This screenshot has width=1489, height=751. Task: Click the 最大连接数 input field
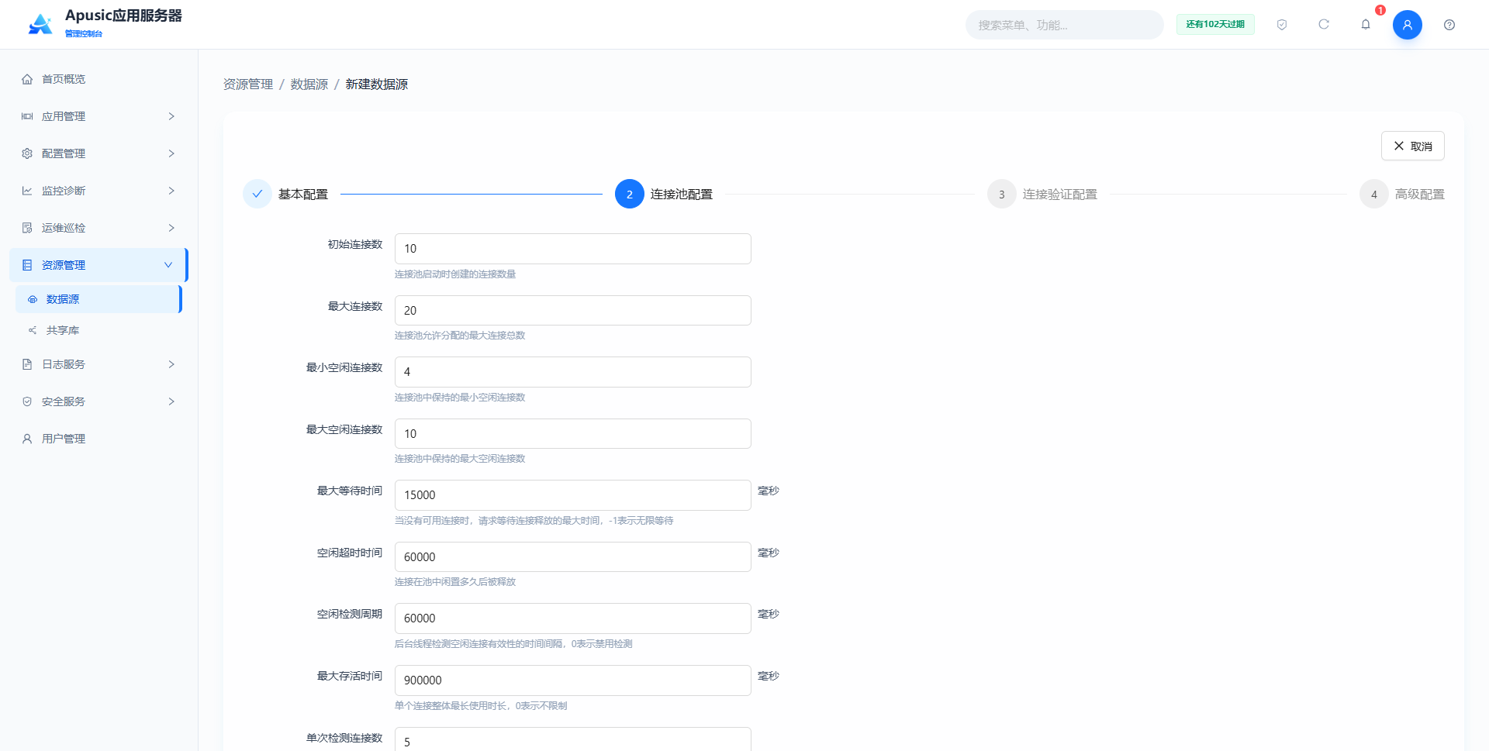click(572, 311)
